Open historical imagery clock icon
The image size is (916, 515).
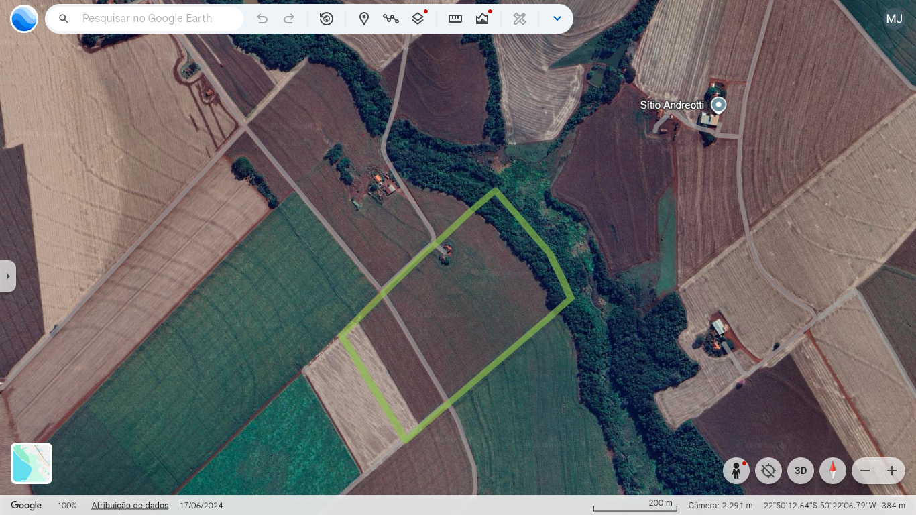[327, 19]
